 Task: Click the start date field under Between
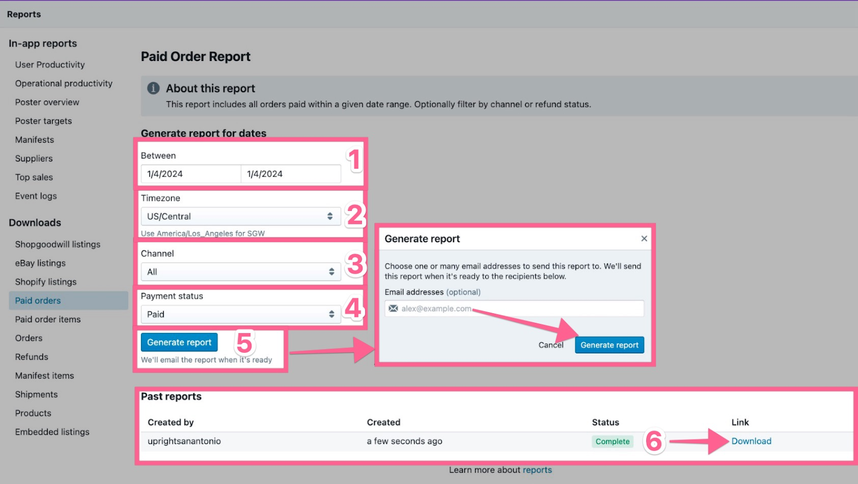tap(190, 174)
